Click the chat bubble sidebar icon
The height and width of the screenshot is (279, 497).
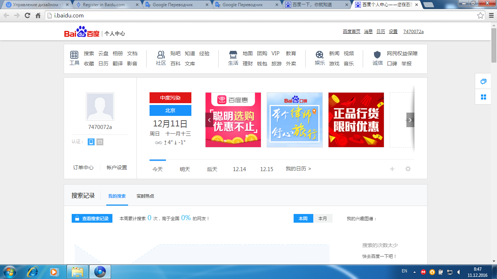point(483,81)
